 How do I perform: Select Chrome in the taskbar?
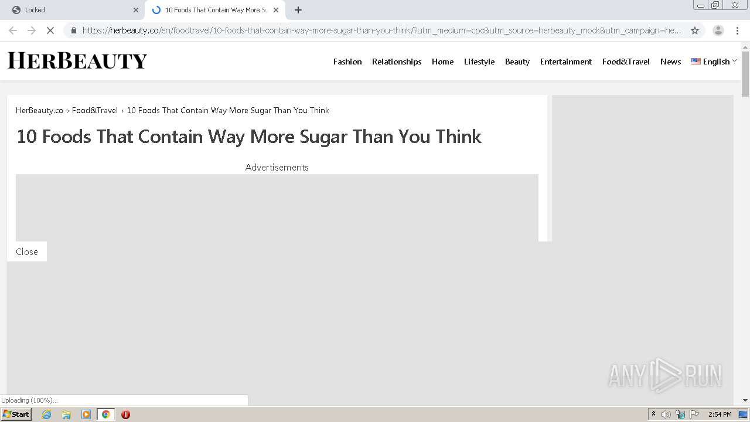(105, 414)
